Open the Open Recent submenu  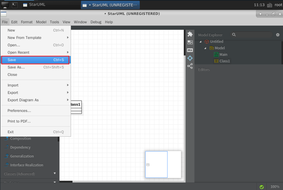coord(36,52)
